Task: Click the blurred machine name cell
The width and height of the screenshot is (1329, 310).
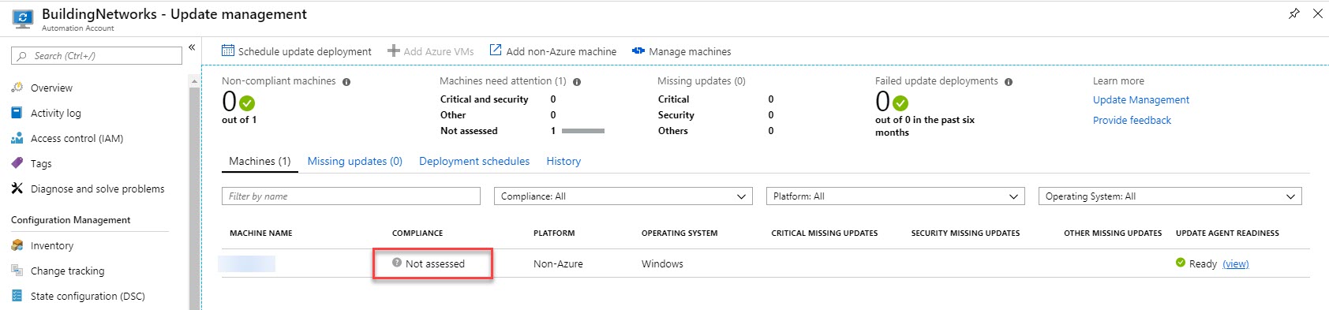Action: click(x=247, y=263)
